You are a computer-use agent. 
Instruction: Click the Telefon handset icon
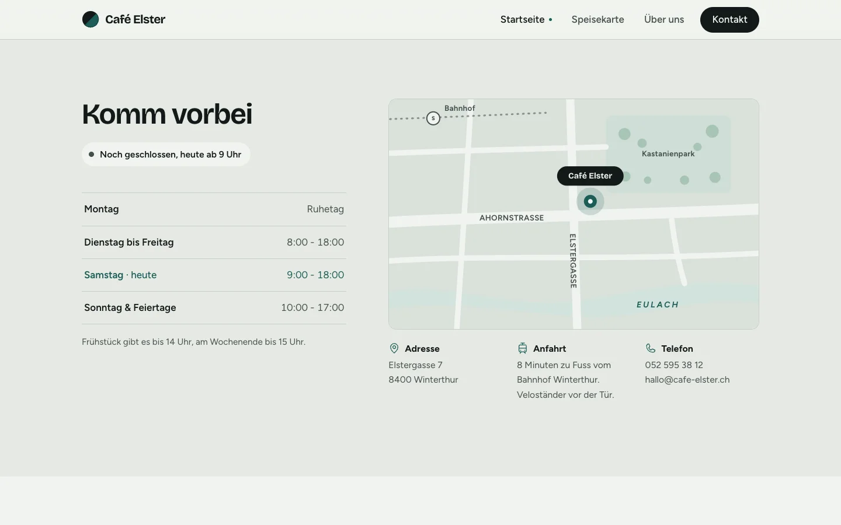tap(651, 348)
